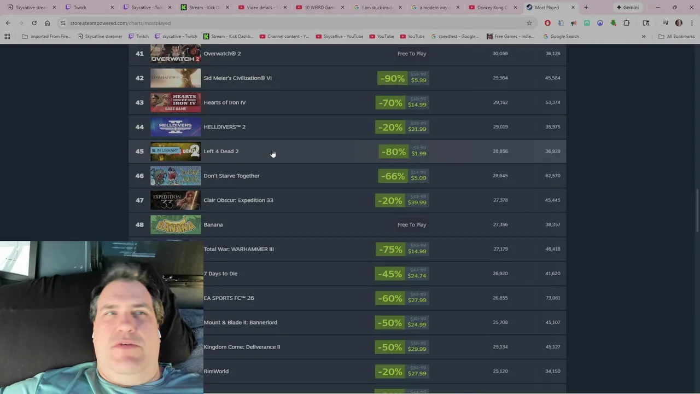Open the Civilization VI game thumbnail
This screenshot has height=394, width=700.
point(176,78)
